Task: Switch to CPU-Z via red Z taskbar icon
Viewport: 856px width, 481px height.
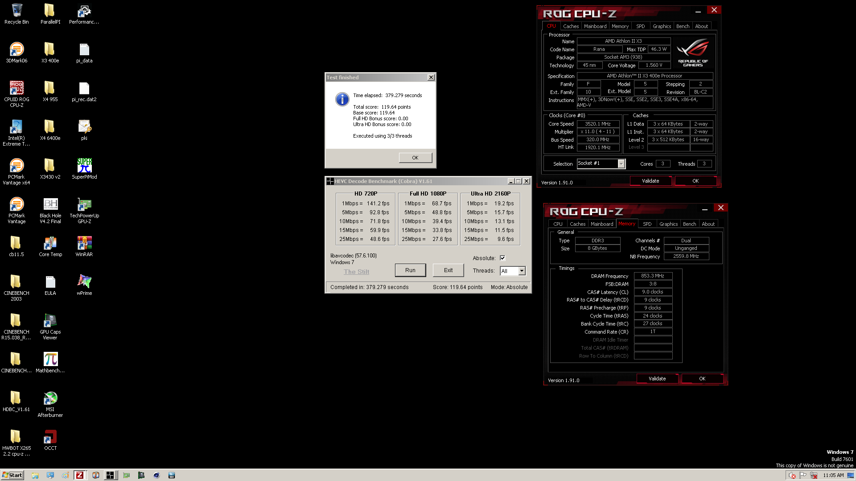Action: click(80, 475)
